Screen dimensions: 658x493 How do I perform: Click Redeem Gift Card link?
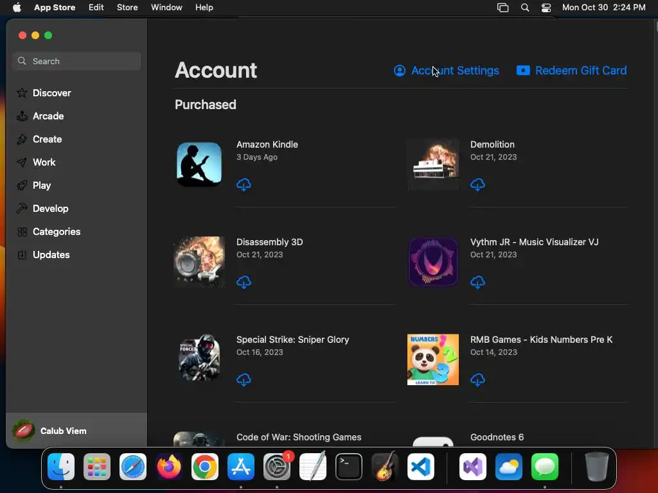(x=571, y=71)
